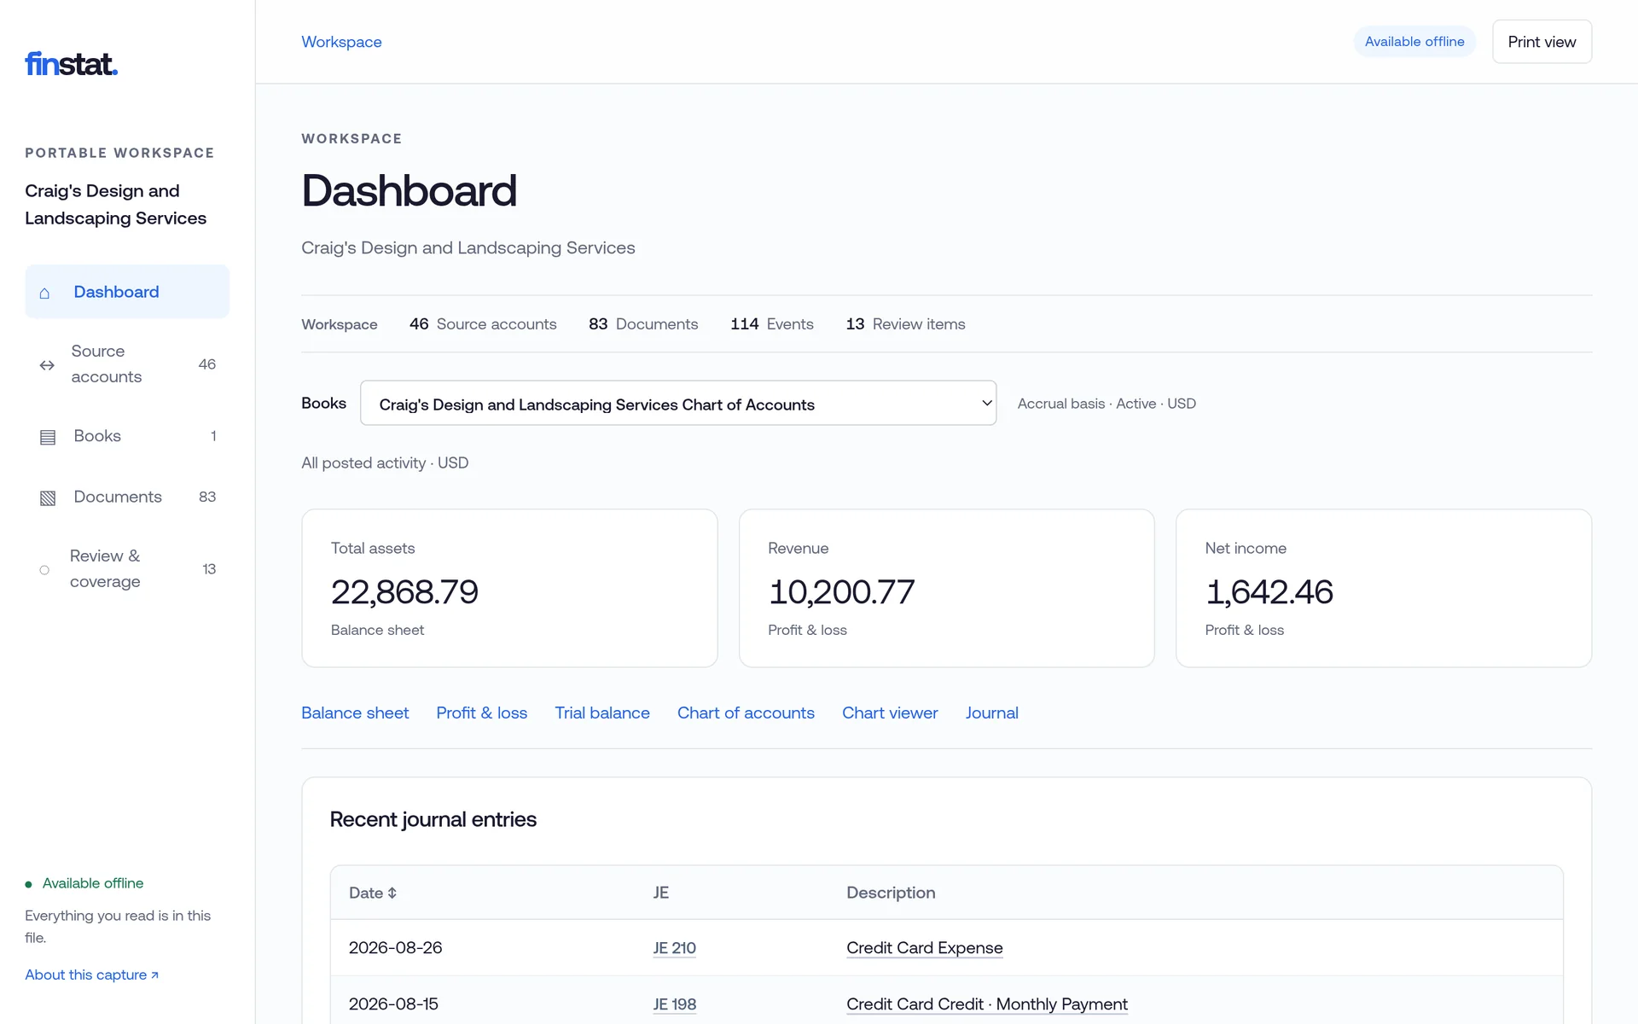Click the Total assets card
Screen dimensions: 1638x1024
(x=509, y=588)
